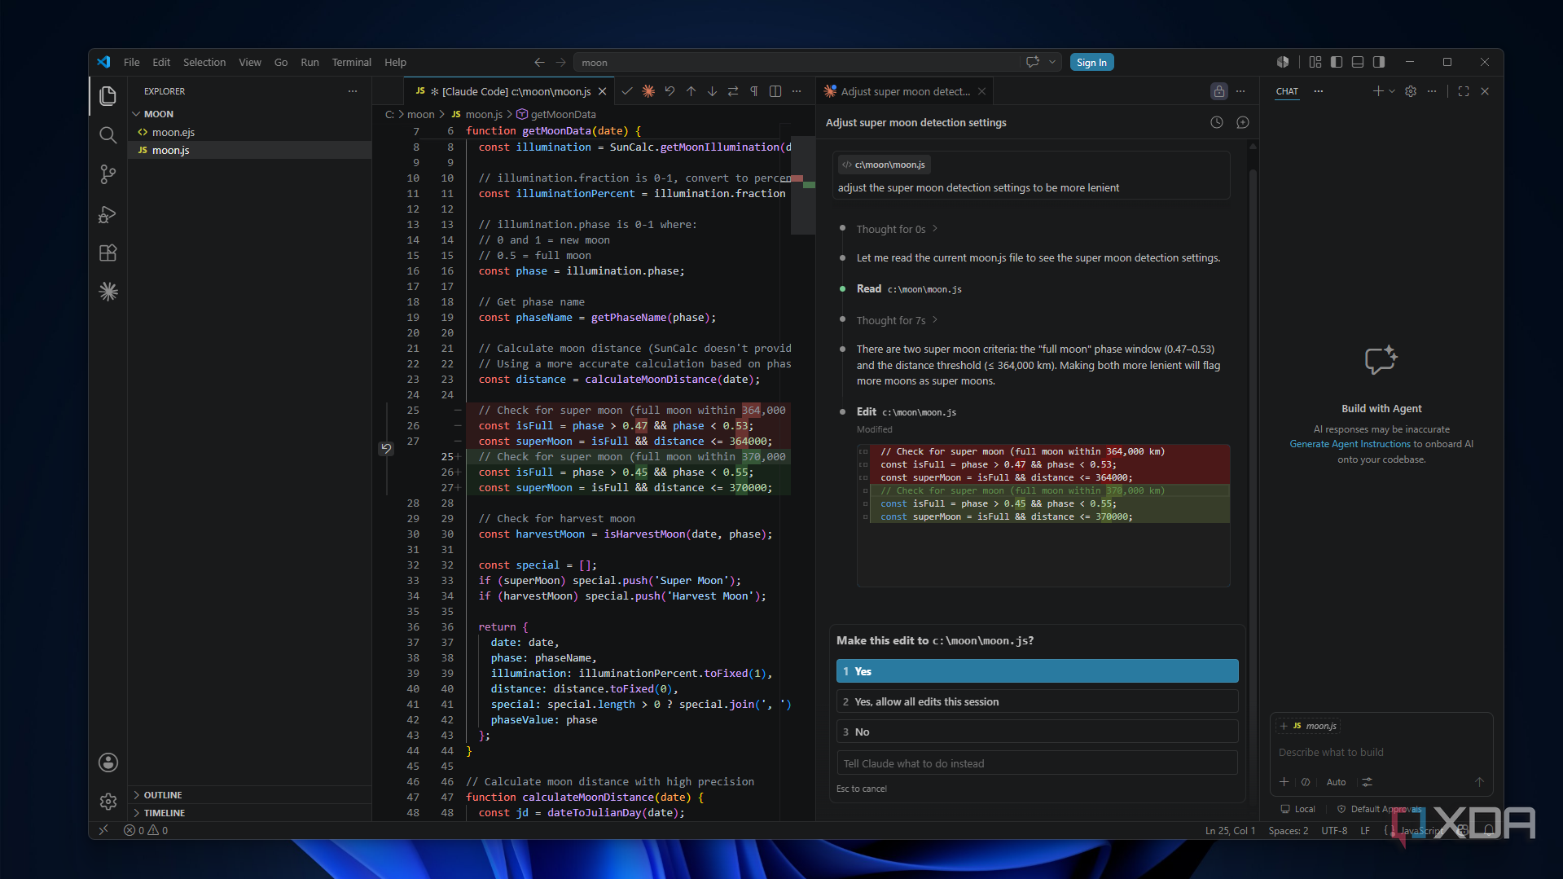Start new chat with plus icon
This screenshot has width=1563, height=879.
tap(1377, 91)
